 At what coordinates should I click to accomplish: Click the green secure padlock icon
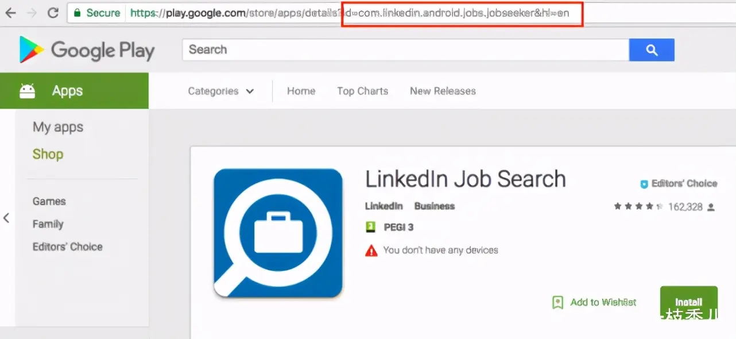pyautogui.click(x=78, y=13)
